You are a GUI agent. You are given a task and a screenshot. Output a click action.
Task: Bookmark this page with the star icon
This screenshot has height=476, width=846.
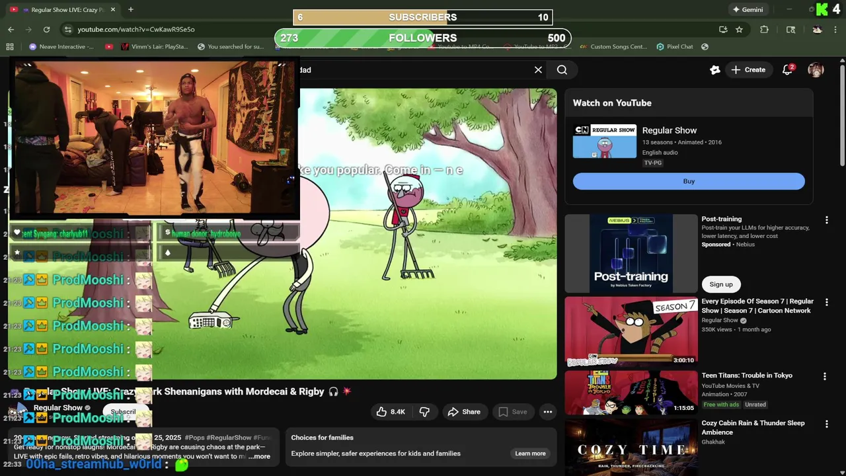(x=739, y=29)
